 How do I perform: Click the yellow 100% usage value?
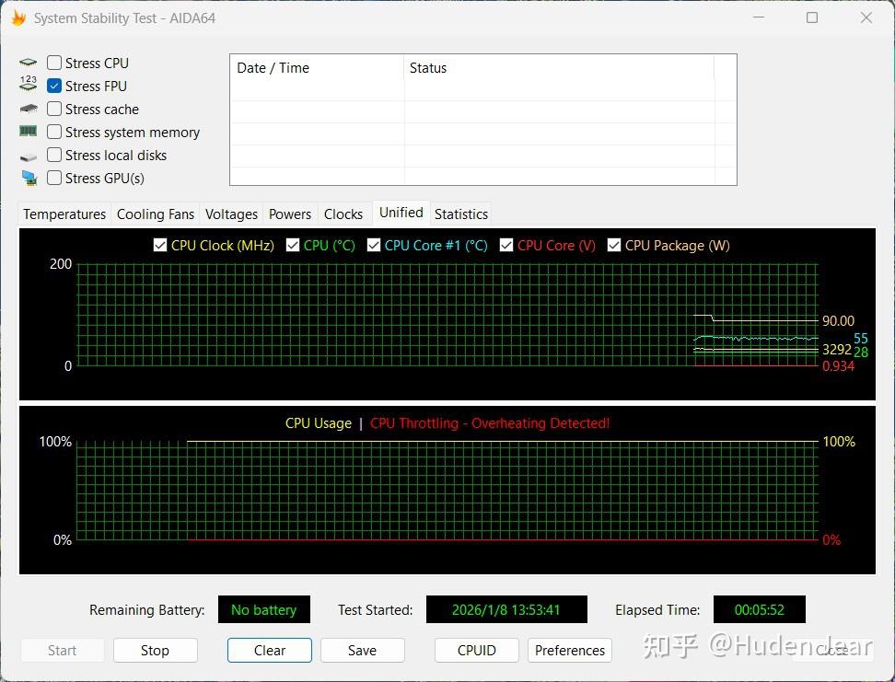[839, 441]
